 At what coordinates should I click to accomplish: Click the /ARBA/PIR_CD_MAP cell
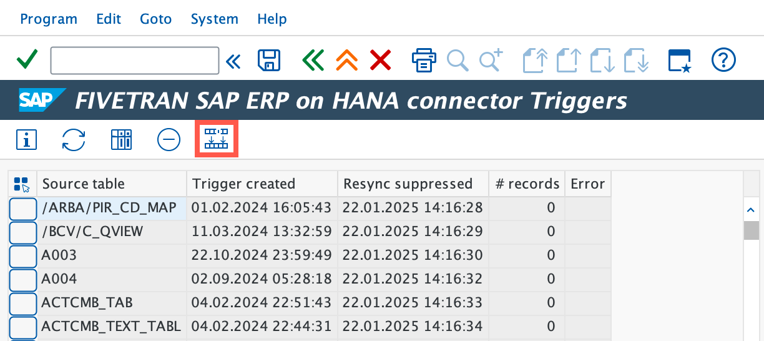tap(112, 209)
